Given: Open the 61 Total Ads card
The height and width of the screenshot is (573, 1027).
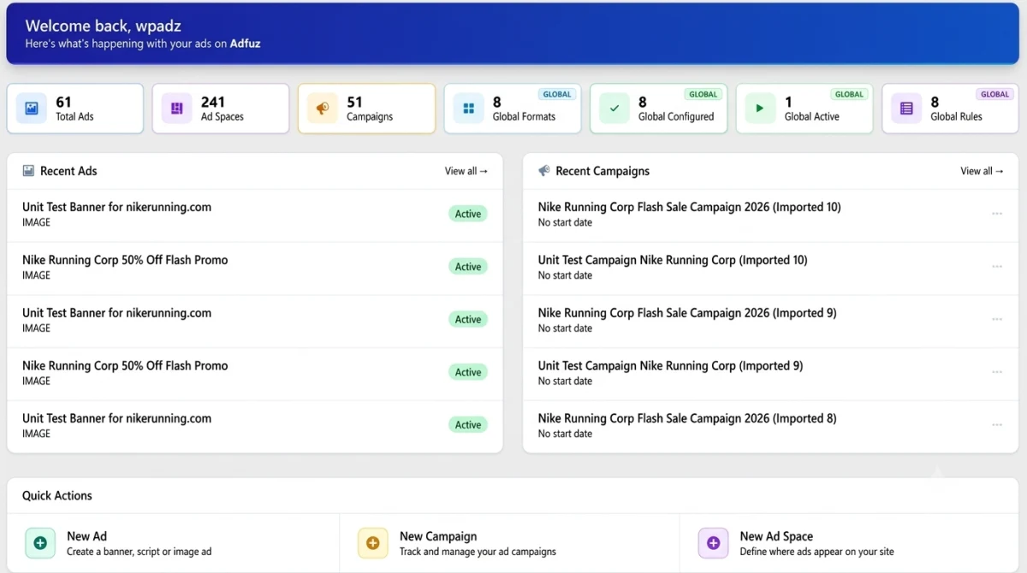Looking at the screenshot, I should [75, 109].
